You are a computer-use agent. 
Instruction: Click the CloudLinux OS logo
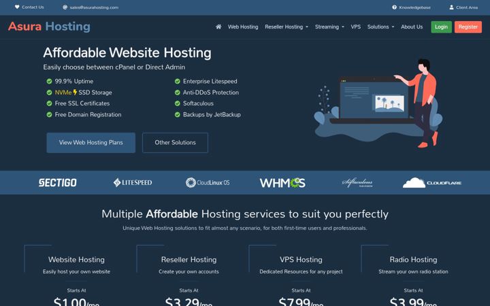tap(208, 182)
